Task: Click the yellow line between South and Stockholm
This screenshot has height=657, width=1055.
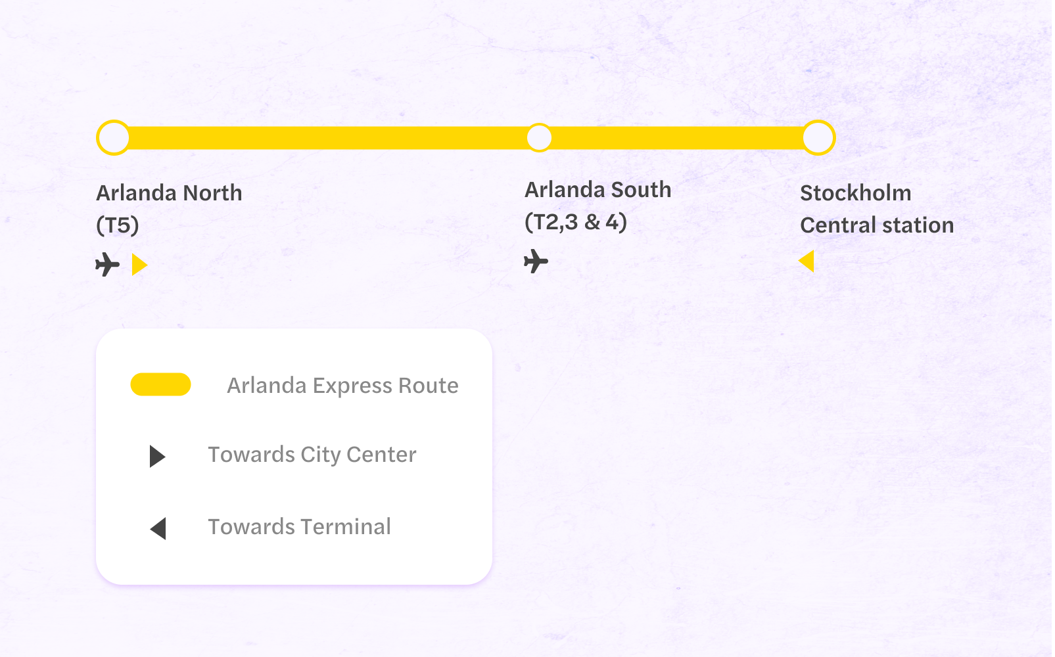Action: pyautogui.click(x=677, y=138)
